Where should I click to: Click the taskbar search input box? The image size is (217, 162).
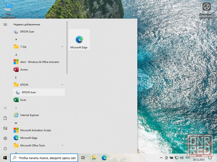[x=45, y=158]
